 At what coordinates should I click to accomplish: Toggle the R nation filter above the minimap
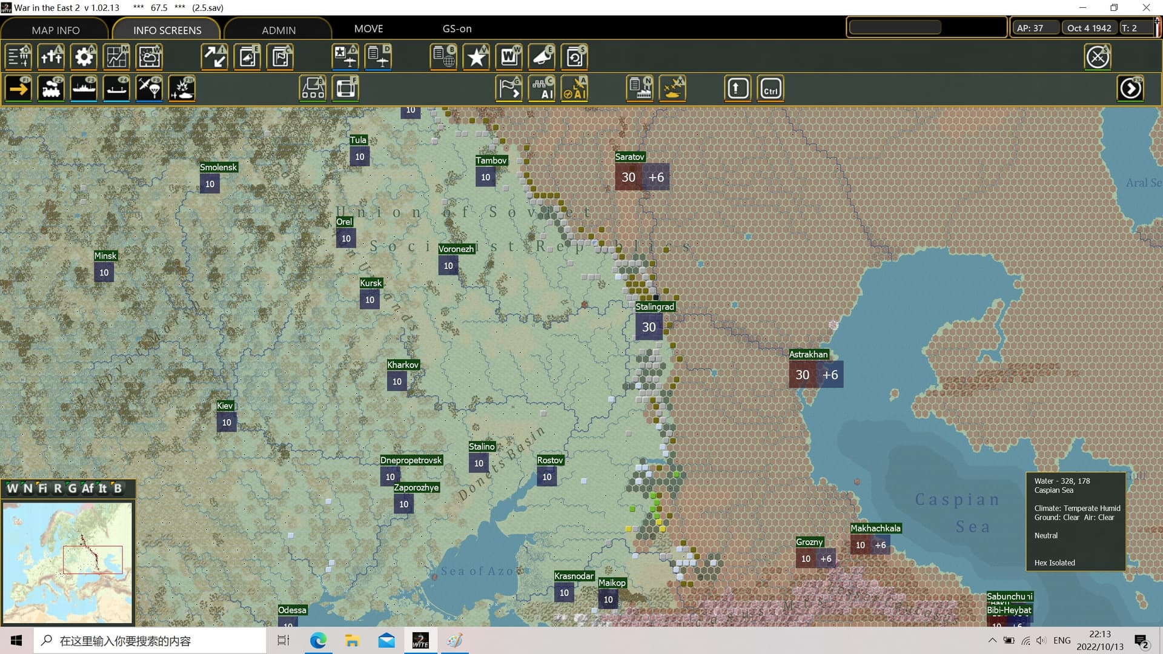coord(58,488)
